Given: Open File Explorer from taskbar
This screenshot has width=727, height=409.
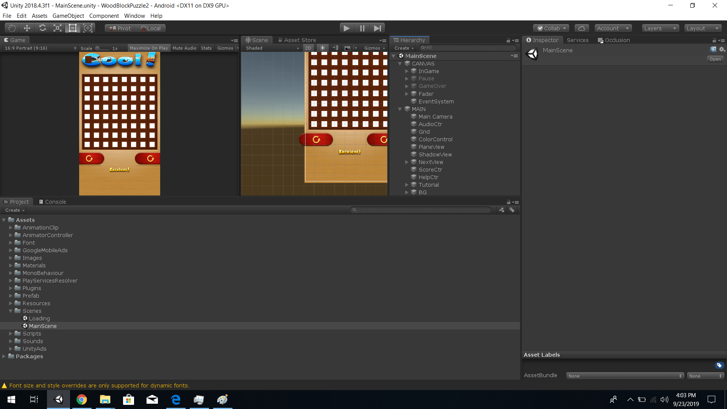Looking at the screenshot, I should click(x=105, y=400).
